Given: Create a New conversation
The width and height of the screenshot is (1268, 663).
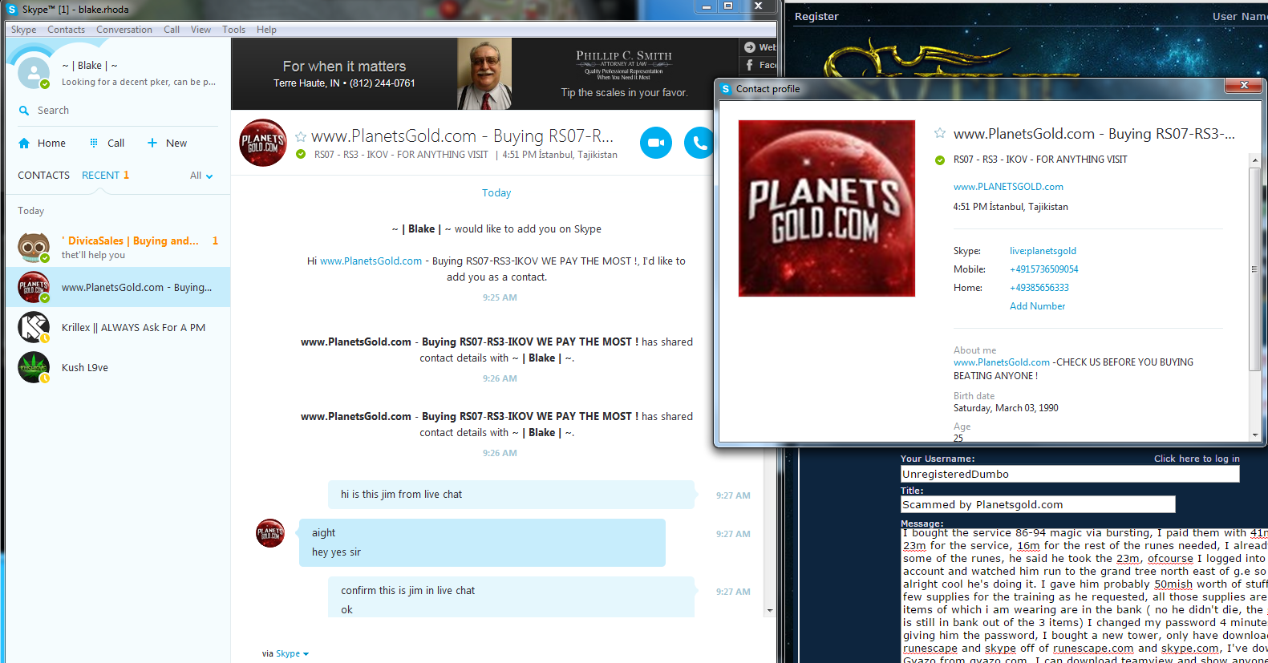Looking at the screenshot, I should (167, 143).
